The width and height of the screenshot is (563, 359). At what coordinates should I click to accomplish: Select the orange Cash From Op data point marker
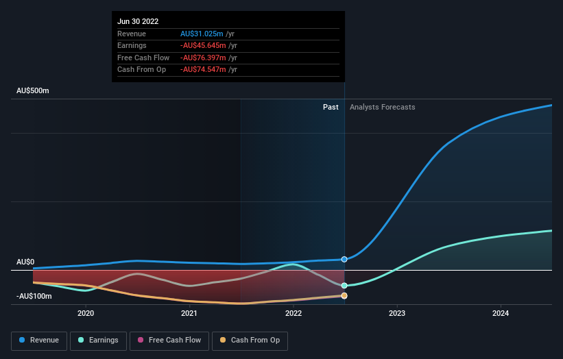coord(344,296)
